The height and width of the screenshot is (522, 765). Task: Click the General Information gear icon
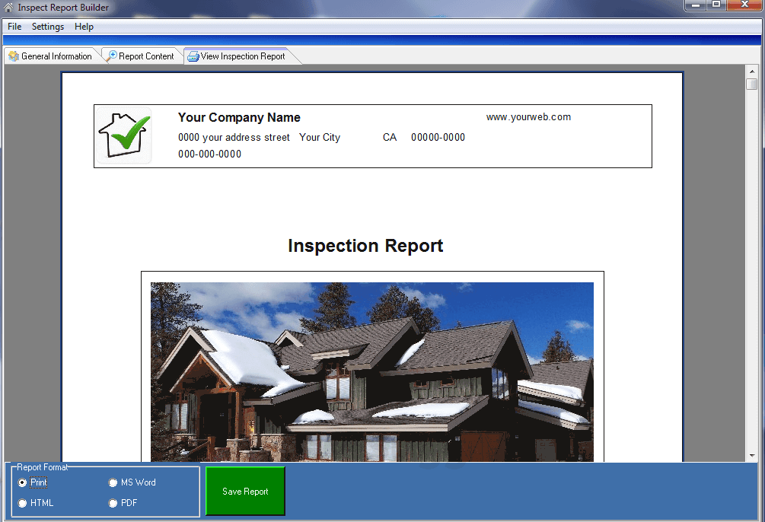click(x=14, y=56)
